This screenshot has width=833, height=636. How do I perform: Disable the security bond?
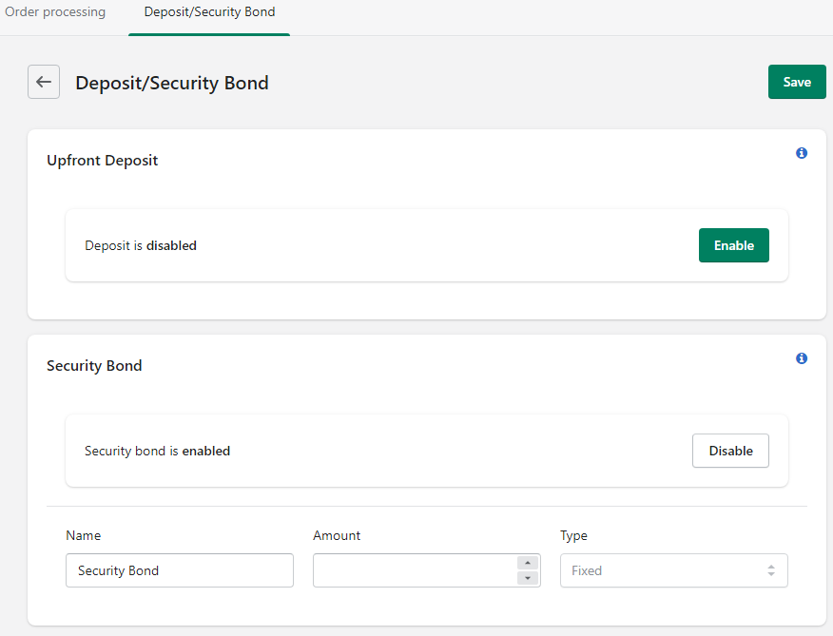[730, 451]
